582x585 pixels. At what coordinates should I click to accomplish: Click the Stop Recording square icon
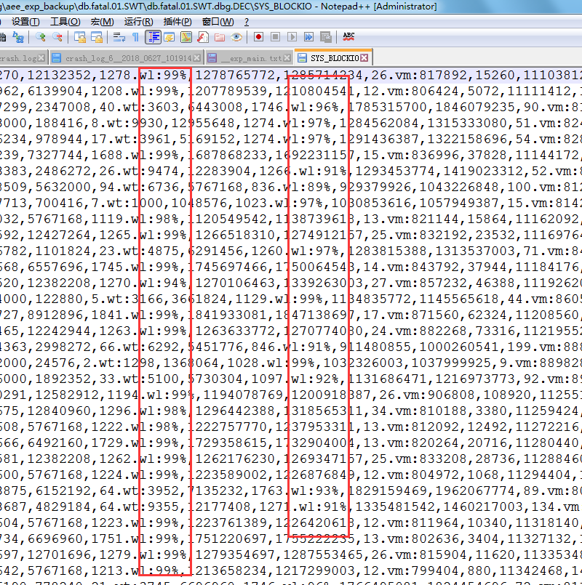click(275, 37)
